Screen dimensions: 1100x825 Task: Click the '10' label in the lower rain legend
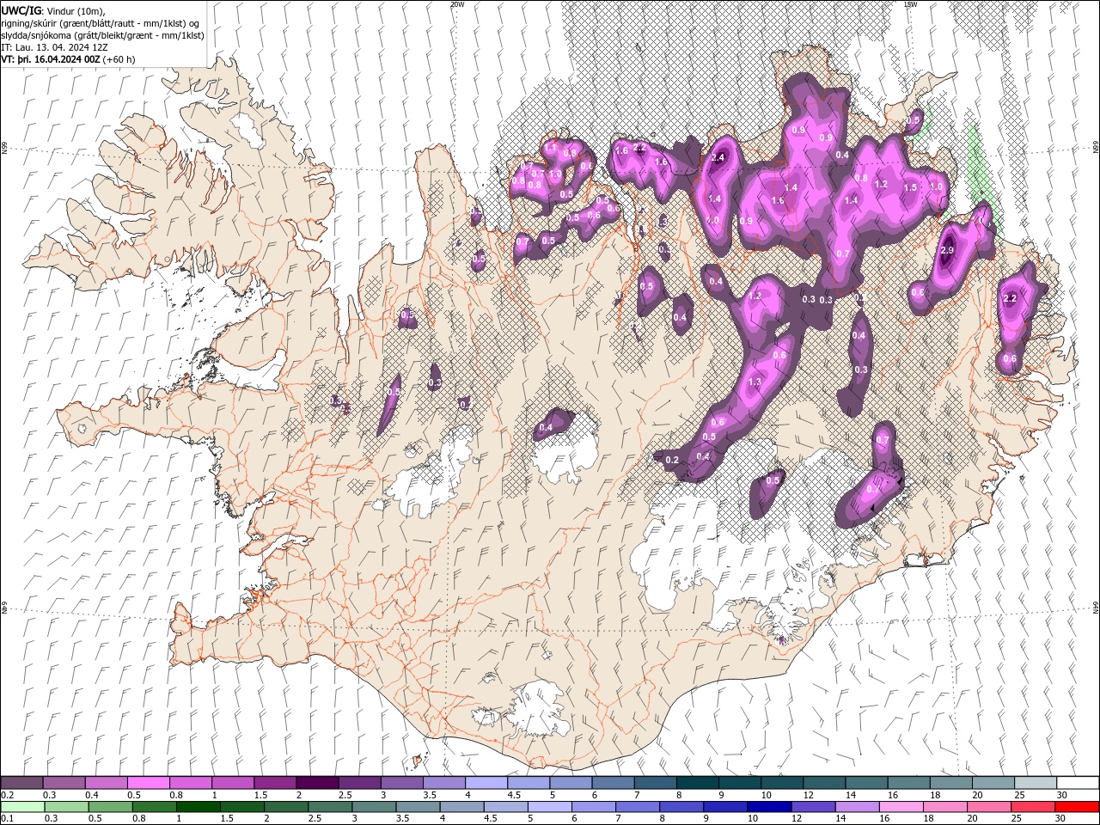753,819
